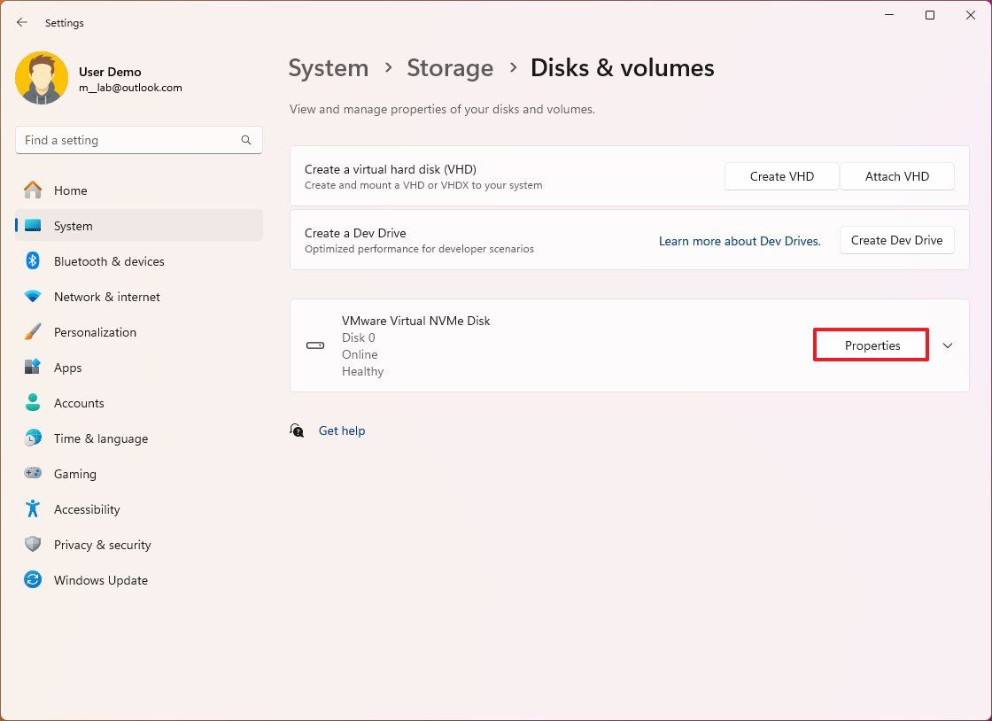
Task: Expand the VMware Virtual NVMe Disk row
Action: [x=947, y=345]
